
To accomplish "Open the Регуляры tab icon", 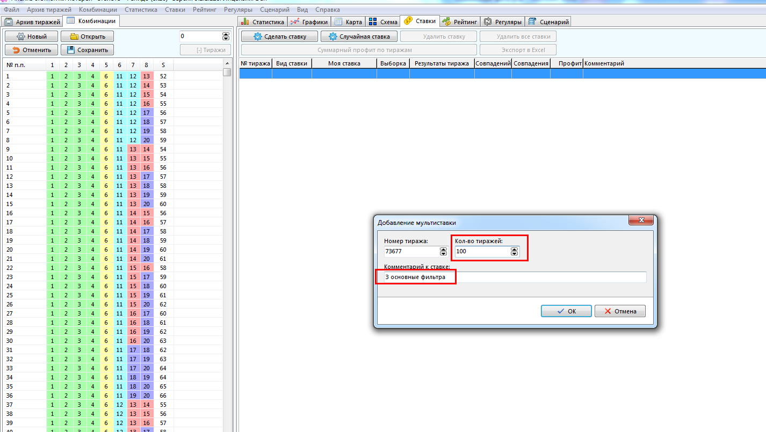I will tap(503, 22).
